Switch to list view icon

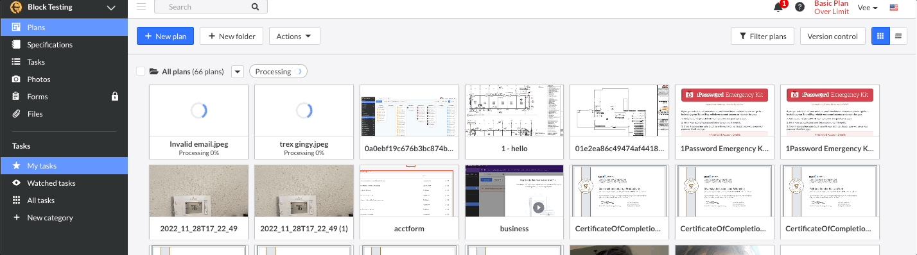897,37
